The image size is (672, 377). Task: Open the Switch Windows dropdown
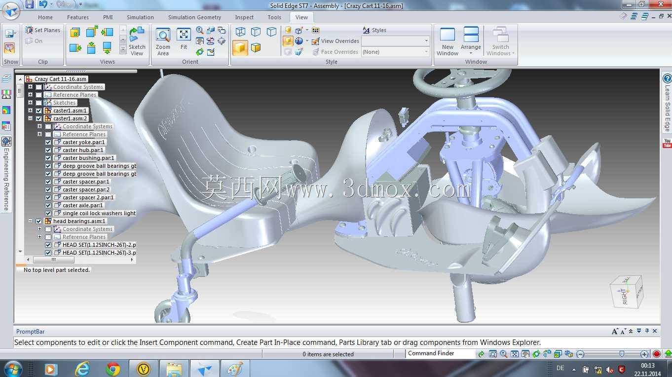(501, 42)
